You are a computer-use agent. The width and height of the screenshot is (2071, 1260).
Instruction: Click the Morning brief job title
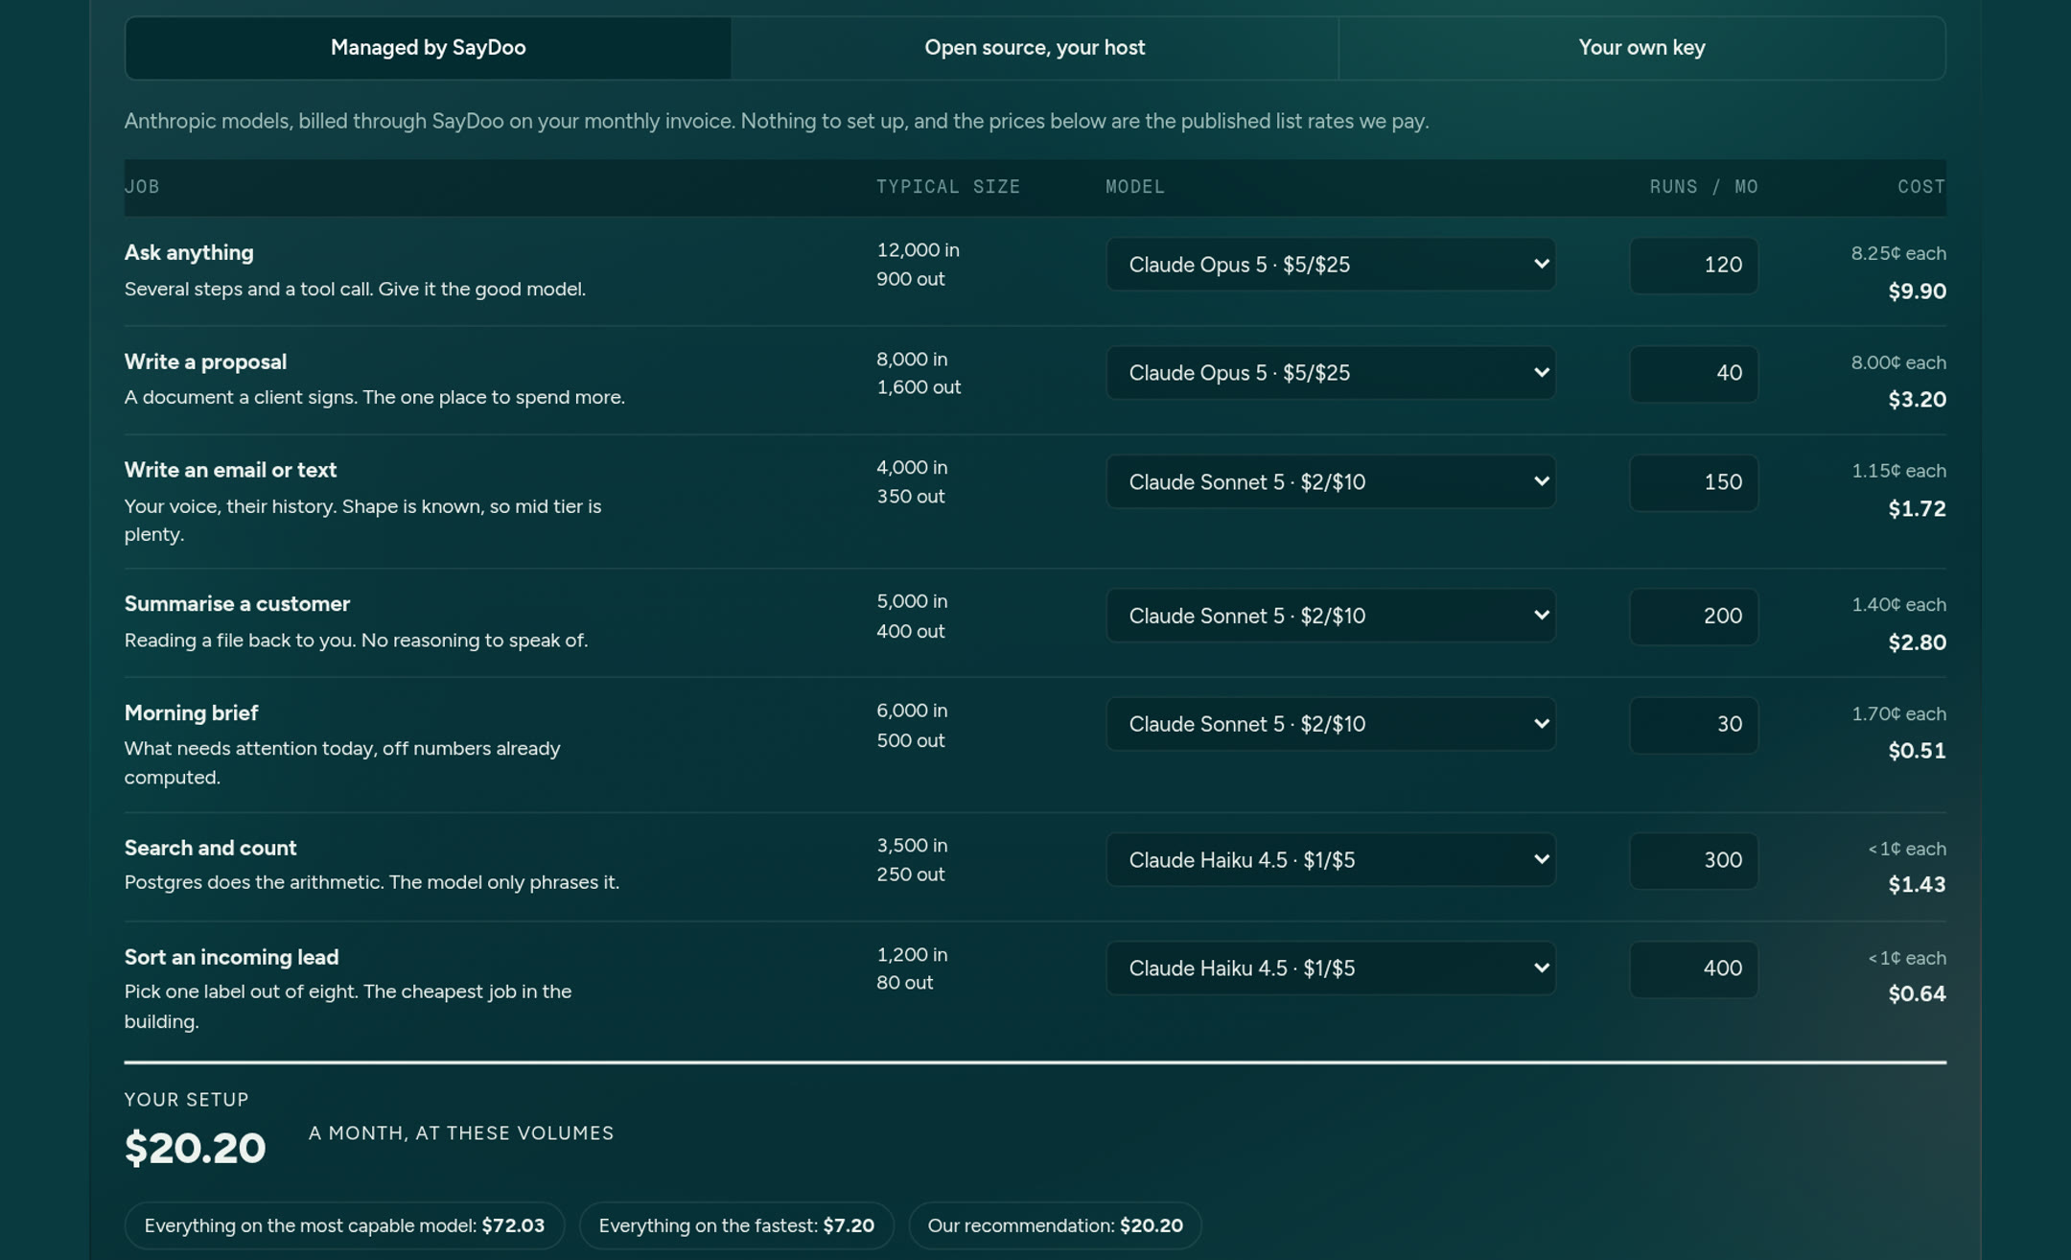pyautogui.click(x=191, y=713)
